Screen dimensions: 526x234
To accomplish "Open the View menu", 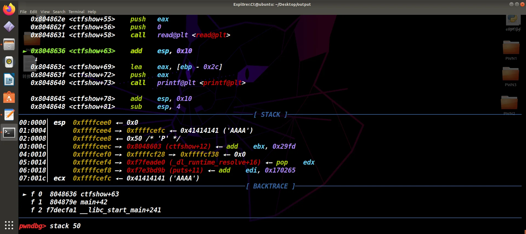I will tap(45, 12).
